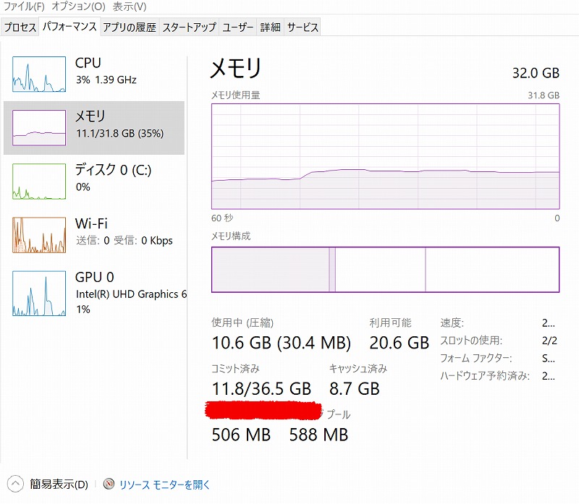
Task: Click the メモリ構成 composition bar
Action: (385, 270)
